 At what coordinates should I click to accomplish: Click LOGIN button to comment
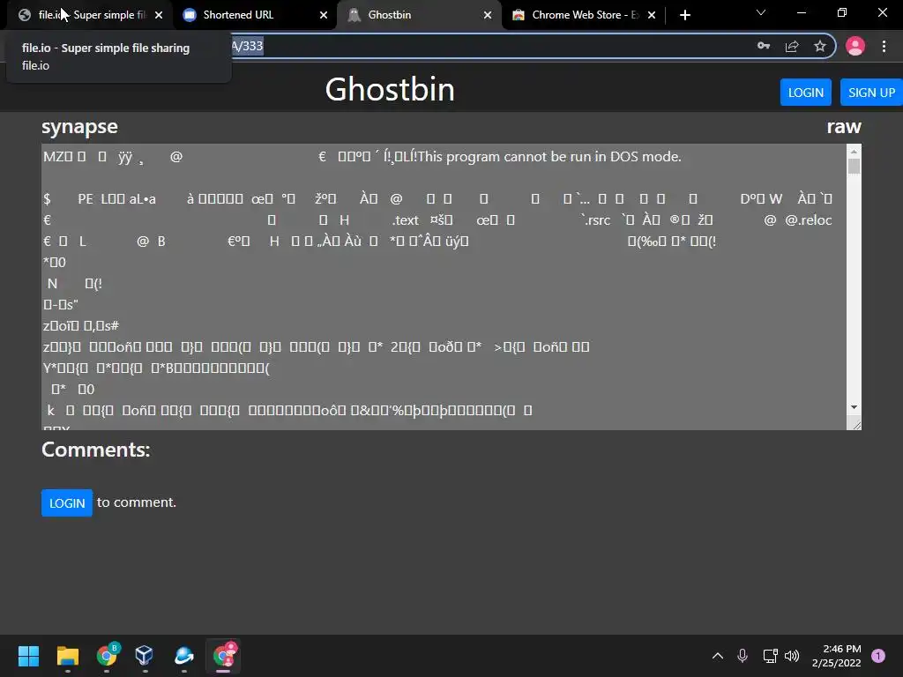67,502
